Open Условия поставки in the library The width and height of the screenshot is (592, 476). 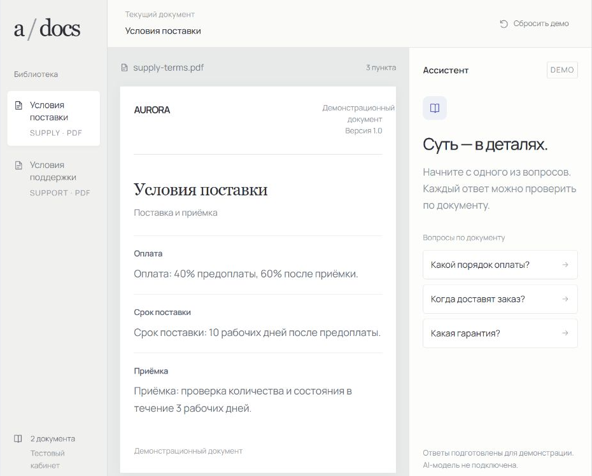click(x=53, y=118)
